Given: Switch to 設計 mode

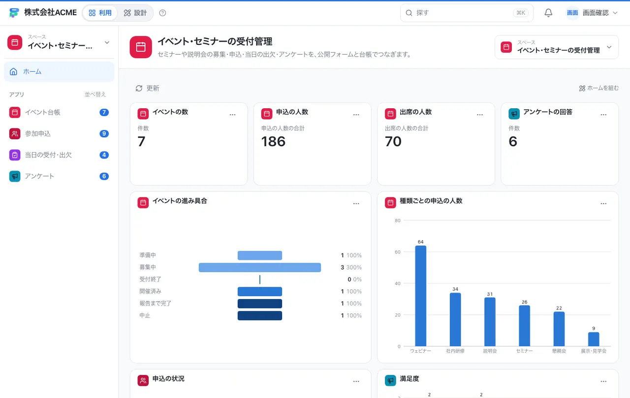Looking at the screenshot, I should click(135, 13).
